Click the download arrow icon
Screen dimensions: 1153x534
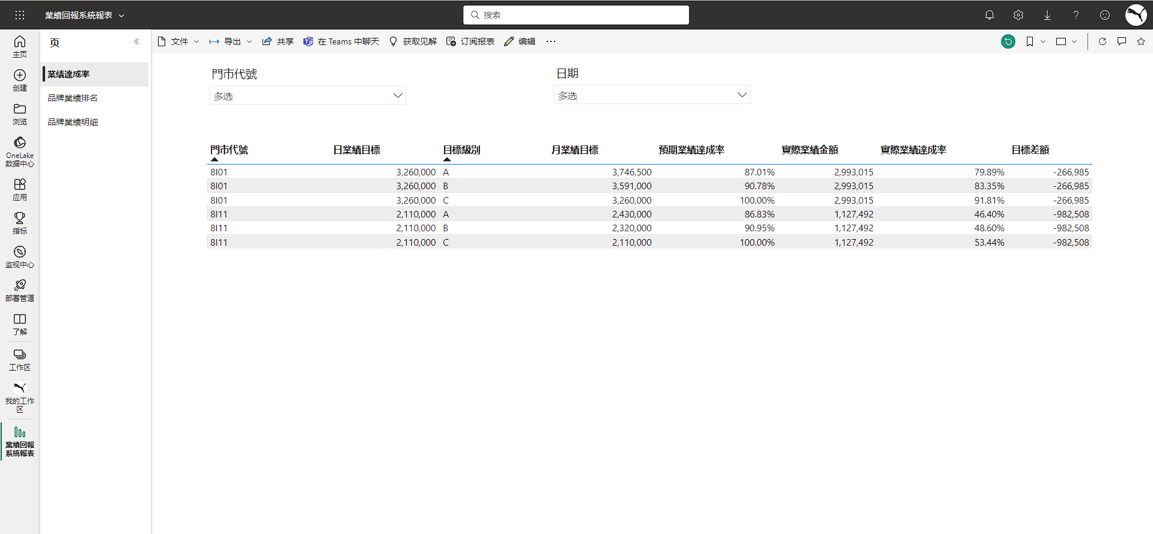[x=1047, y=15]
